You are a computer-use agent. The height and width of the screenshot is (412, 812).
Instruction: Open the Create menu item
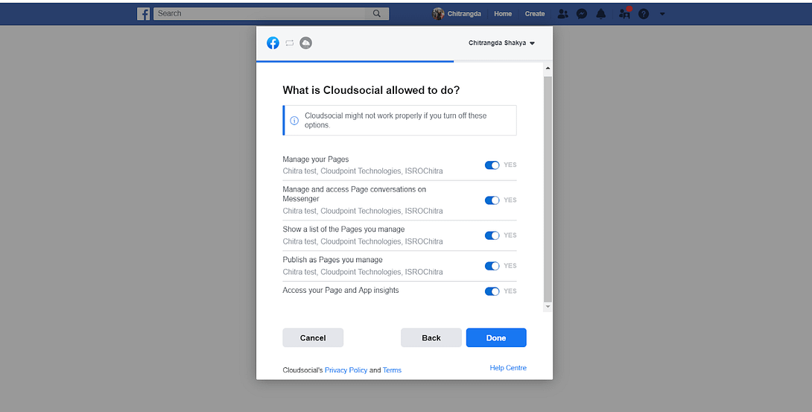pyautogui.click(x=535, y=14)
